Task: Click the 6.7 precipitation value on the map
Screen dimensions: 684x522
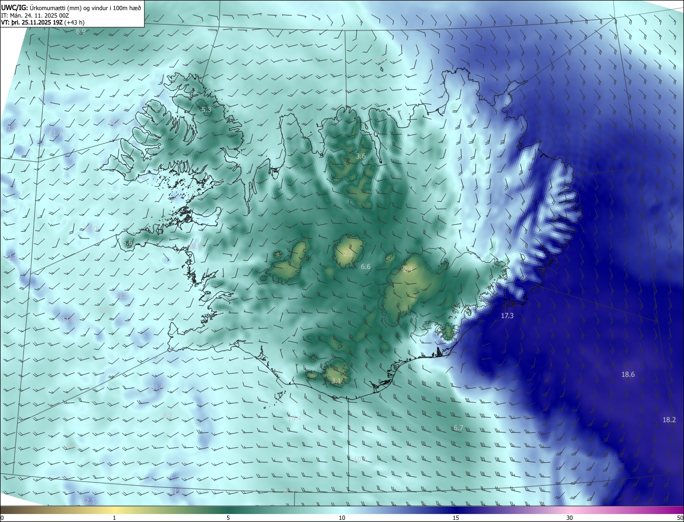Action: [458, 428]
